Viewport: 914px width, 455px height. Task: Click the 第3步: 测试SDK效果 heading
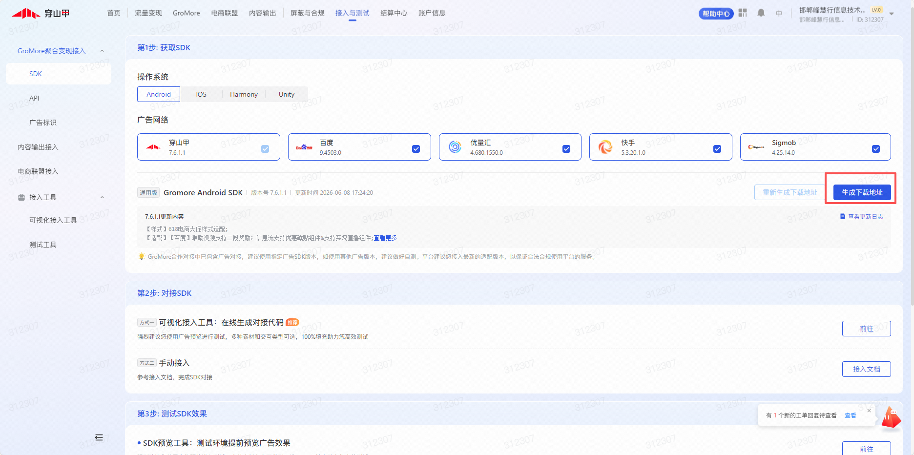coord(172,414)
